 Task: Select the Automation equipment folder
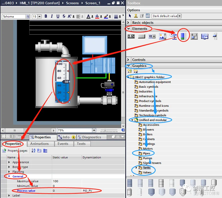pos(155,82)
